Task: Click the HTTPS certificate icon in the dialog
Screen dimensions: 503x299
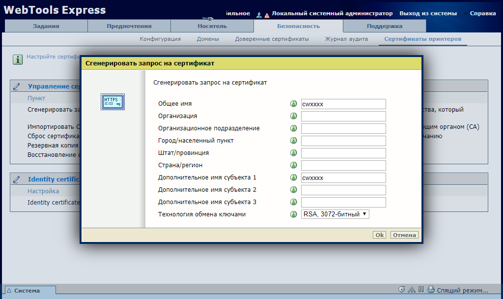Action: (x=113, y=101)
